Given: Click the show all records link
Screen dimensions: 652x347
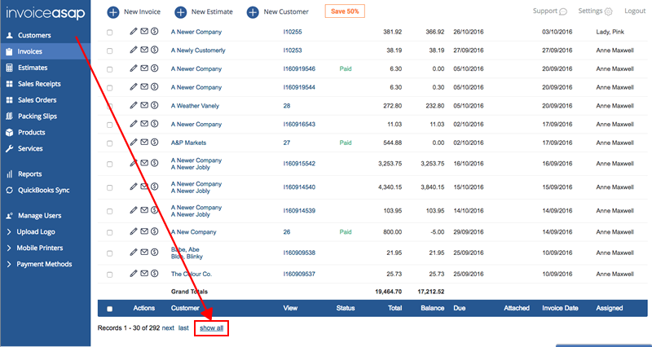Looking at the screenshot, I should [212, 327].
